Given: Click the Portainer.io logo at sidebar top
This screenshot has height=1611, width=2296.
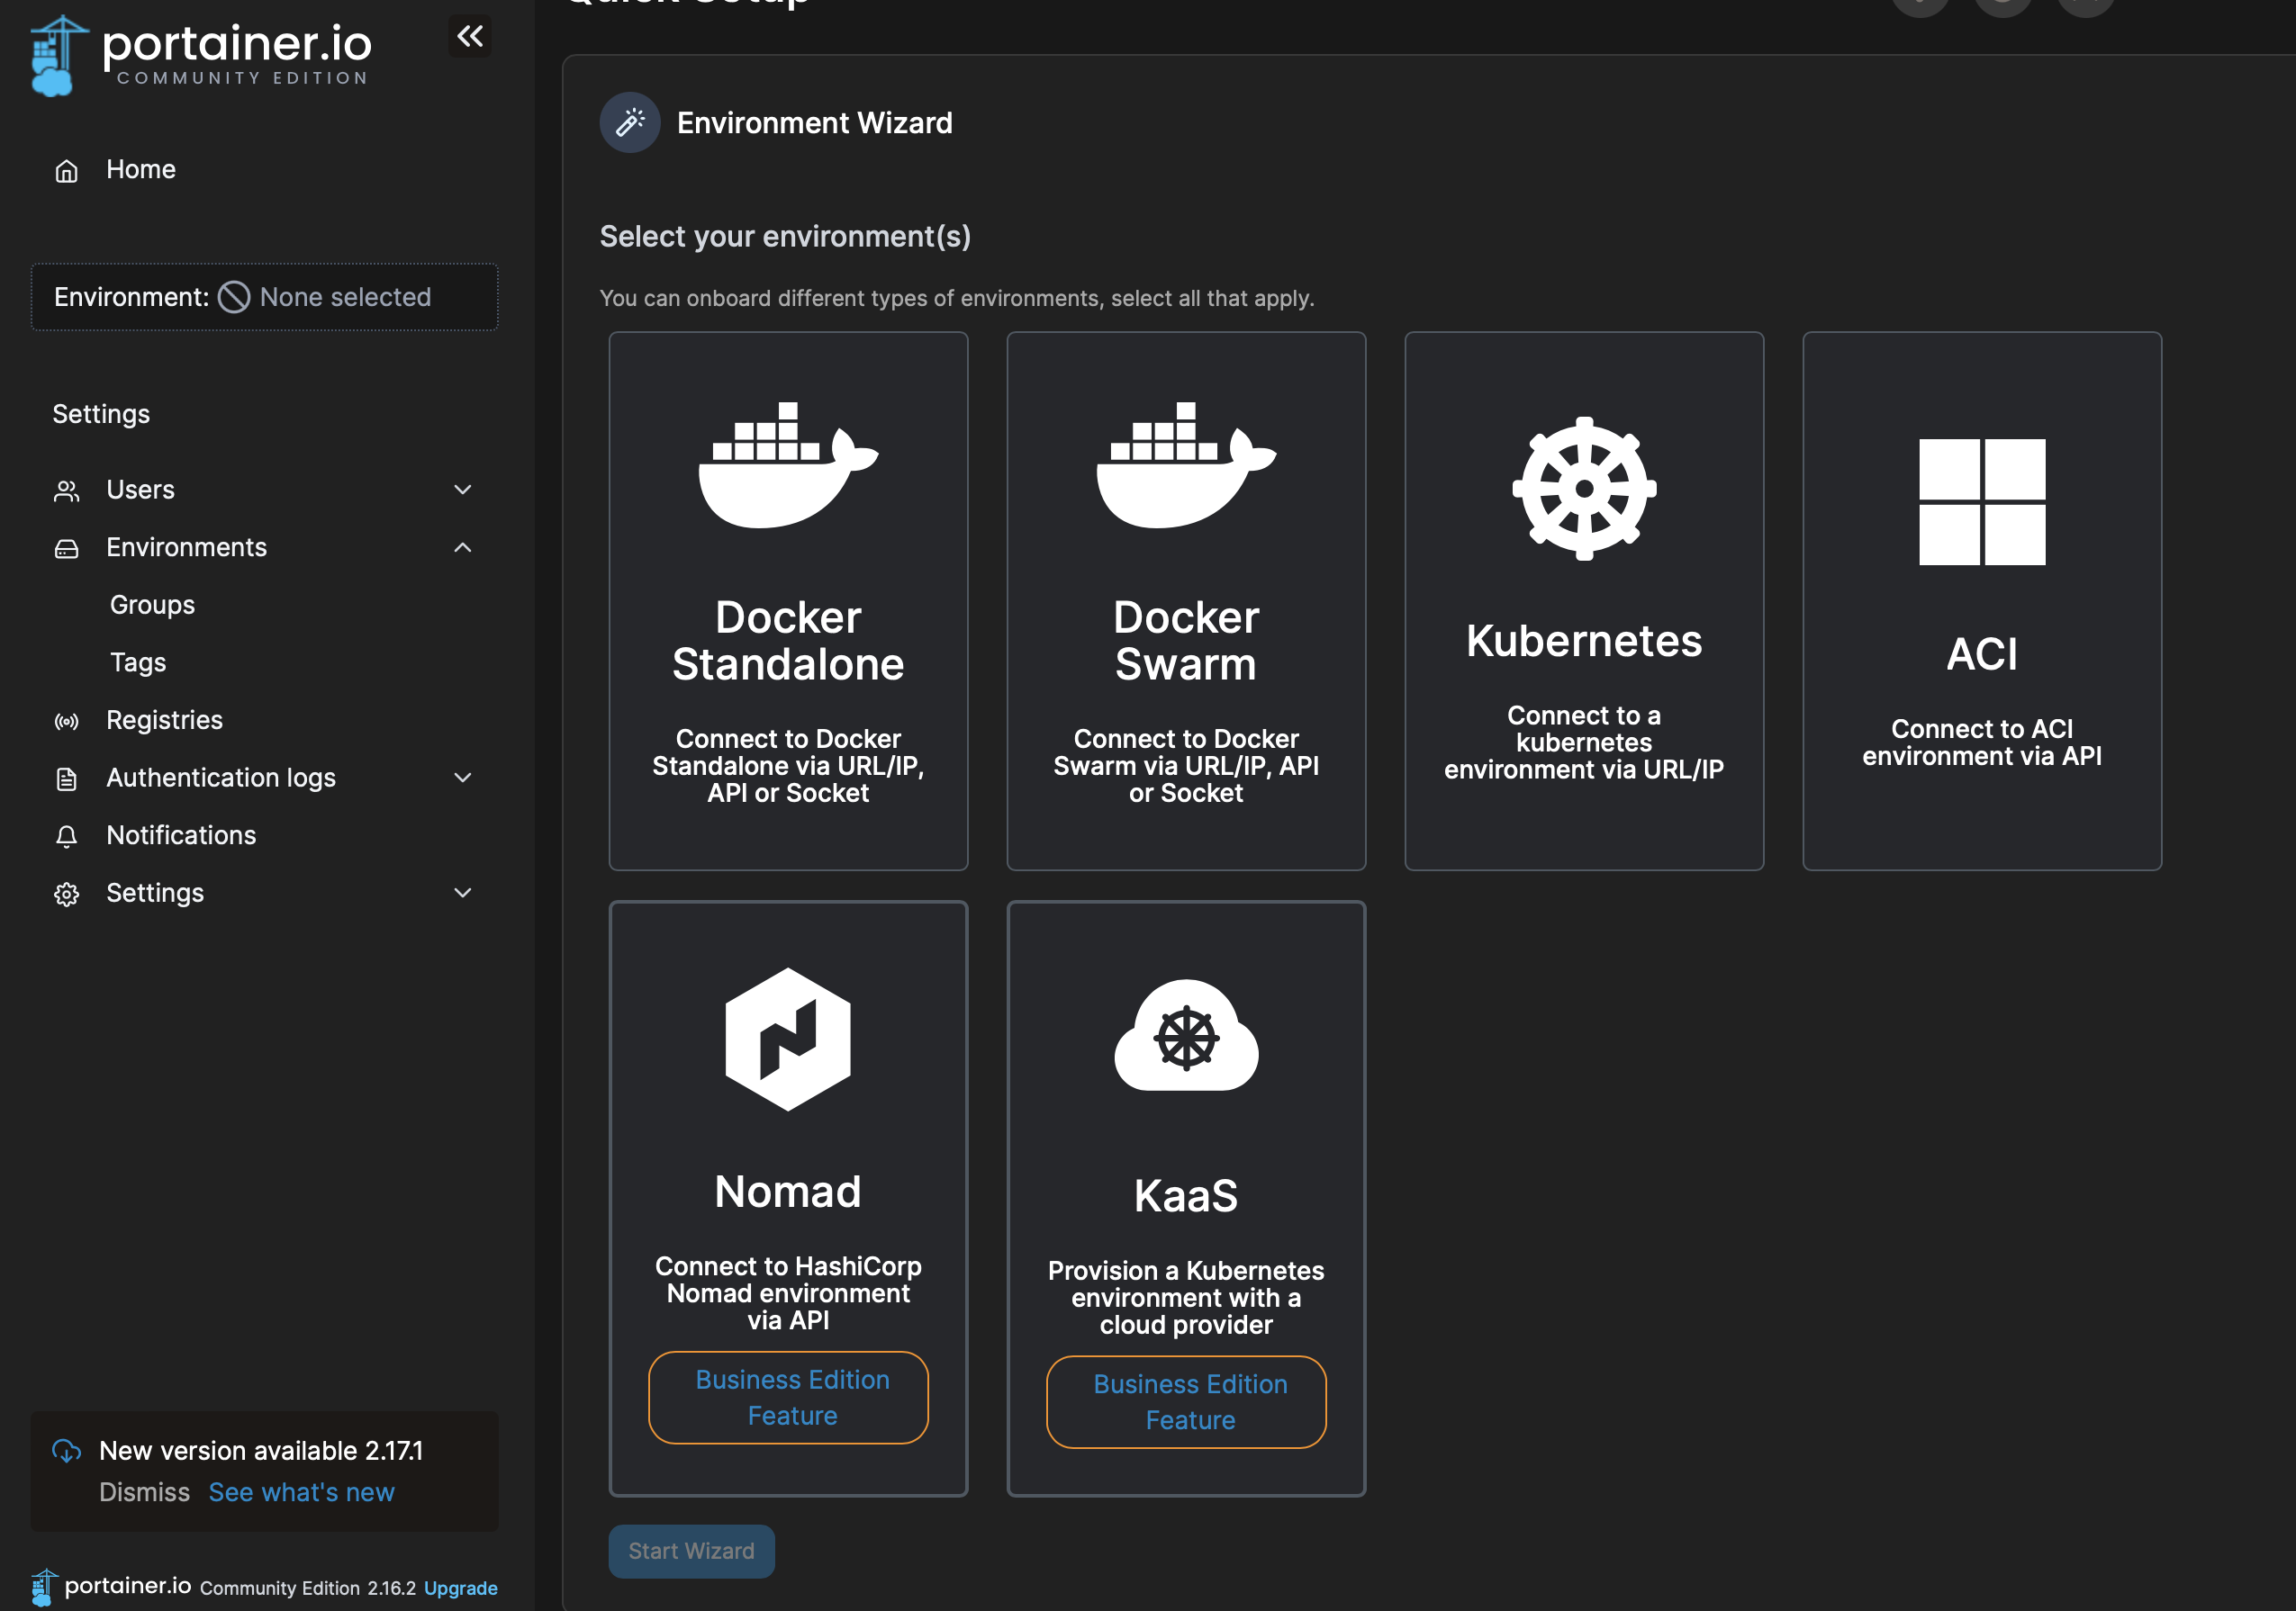Looking at the screenshot, I should pyautogui.click(x=201, y=56).
